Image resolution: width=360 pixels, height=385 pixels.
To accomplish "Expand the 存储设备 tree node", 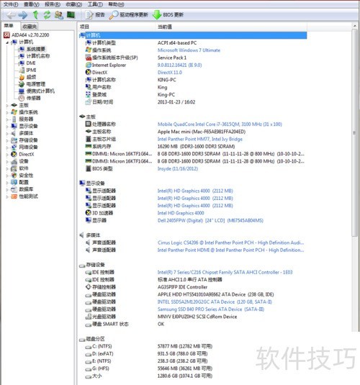I will [7, 140].
